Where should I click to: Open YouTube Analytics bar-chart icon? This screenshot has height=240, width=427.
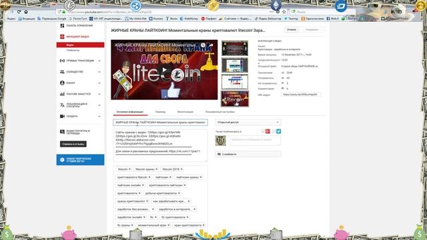62,94
